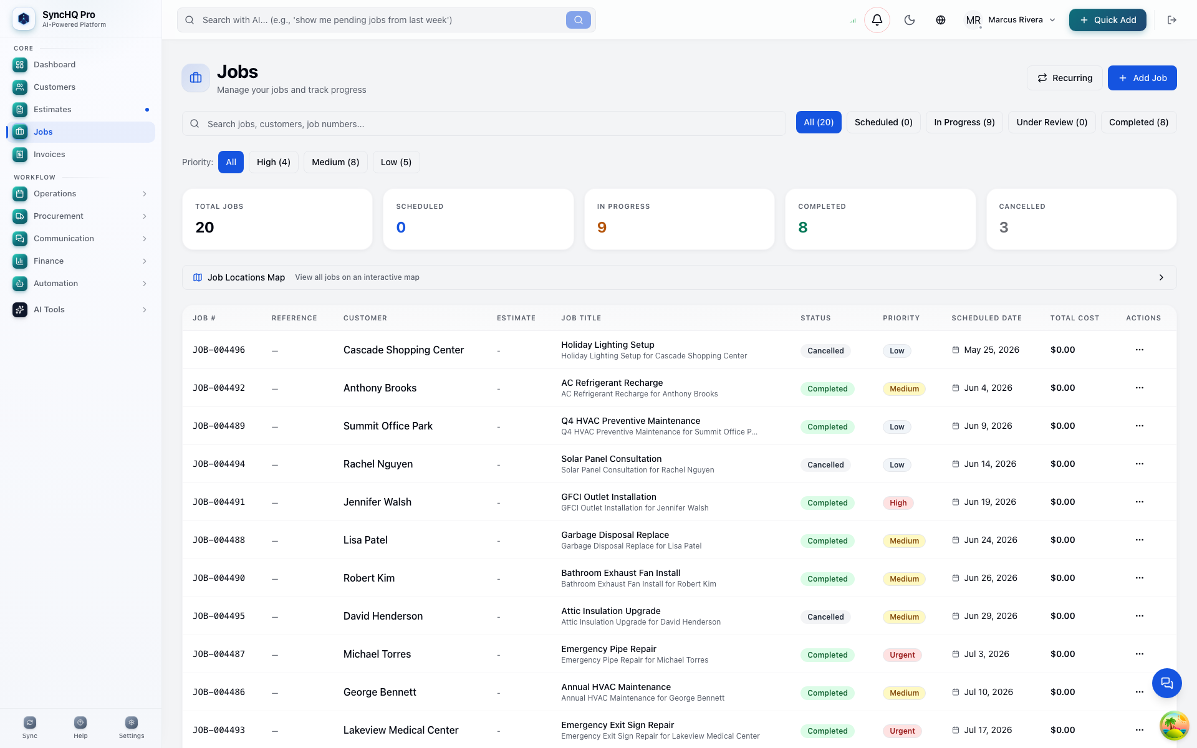Run the AI search button
The height and width of the screenshot is (748, 1197).
[x=579, y=20]
